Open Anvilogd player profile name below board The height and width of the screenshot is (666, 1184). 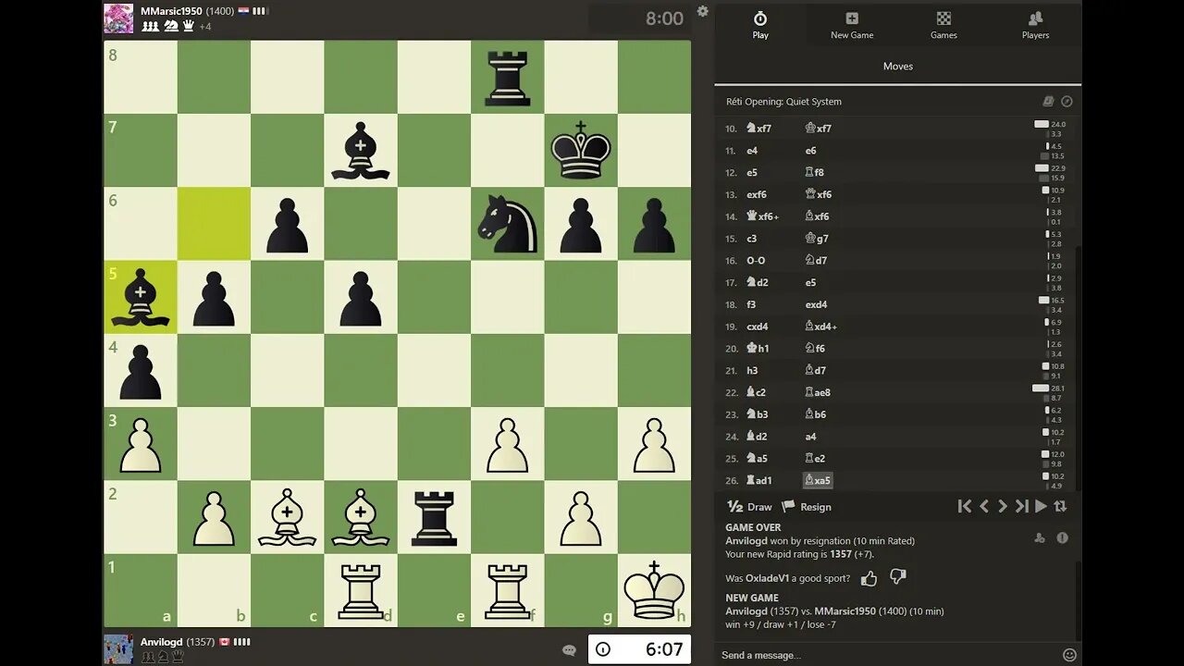[x=162, y=642]
